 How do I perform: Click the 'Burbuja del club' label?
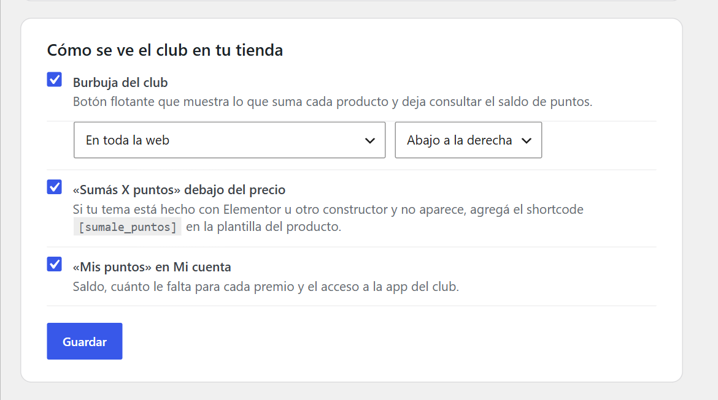[120, 83]
